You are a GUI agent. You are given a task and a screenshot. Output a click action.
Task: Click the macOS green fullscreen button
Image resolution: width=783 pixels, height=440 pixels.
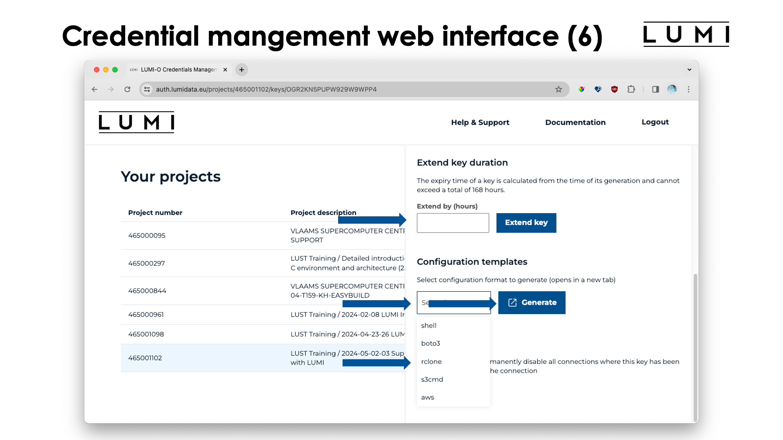[x=115, y=70]
